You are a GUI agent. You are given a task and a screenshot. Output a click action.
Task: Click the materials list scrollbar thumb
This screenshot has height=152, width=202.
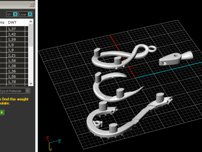coord(31,35)
